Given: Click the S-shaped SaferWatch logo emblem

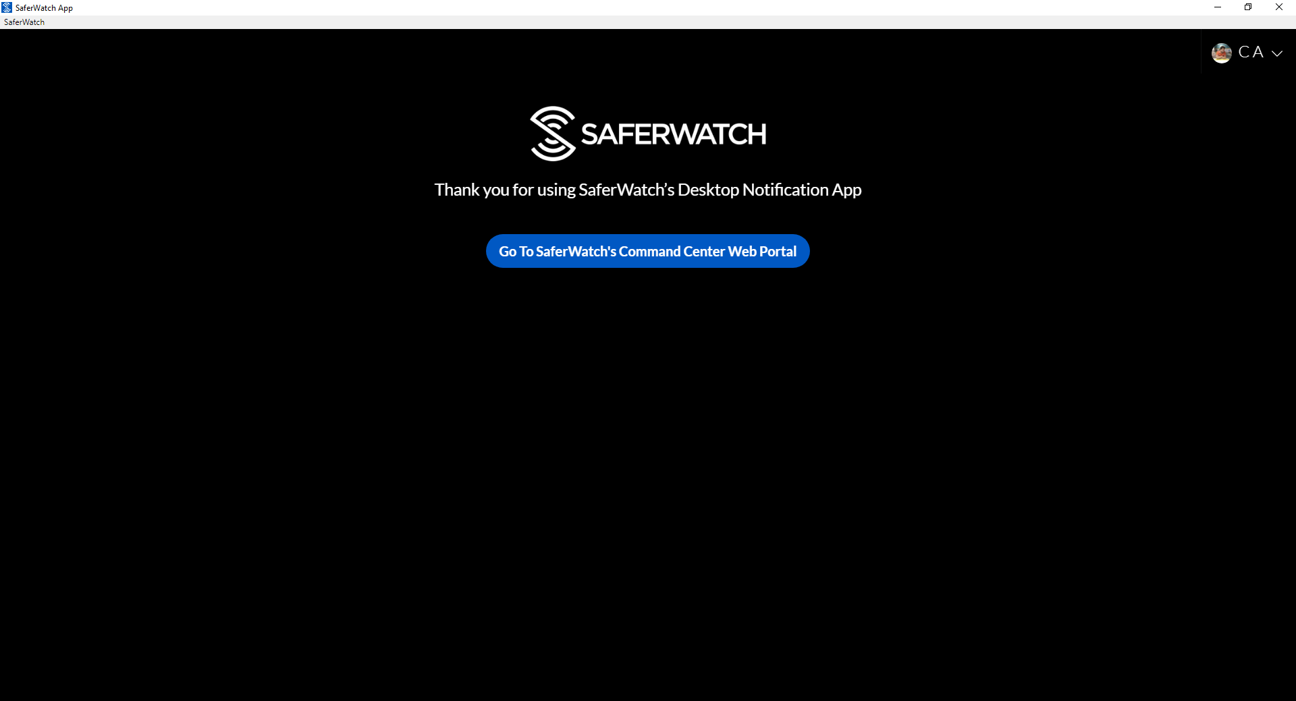Looking at the screenshot, I should coord(553,134).
